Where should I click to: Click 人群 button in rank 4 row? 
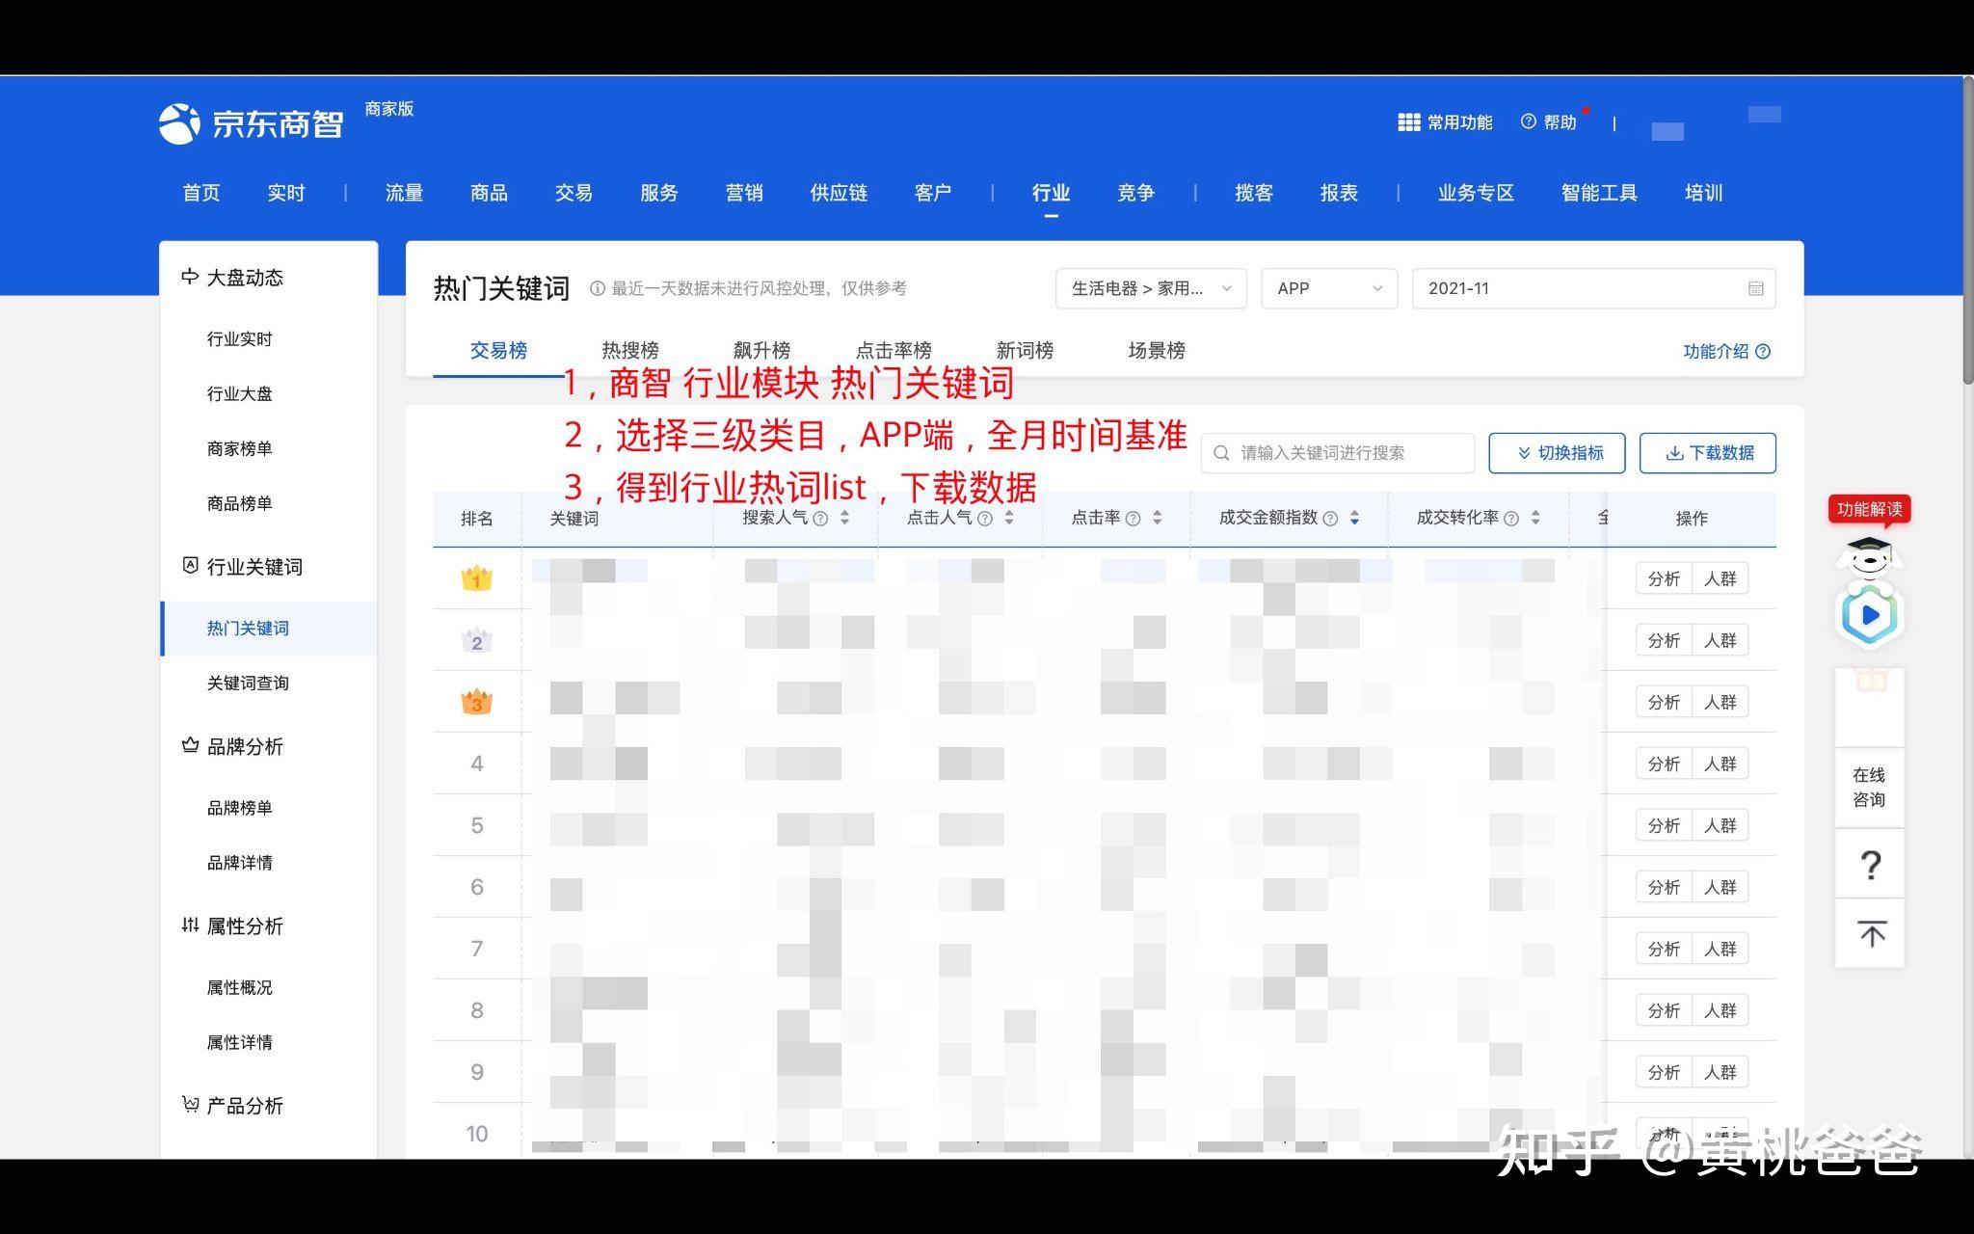click(x=1721, y=764)
